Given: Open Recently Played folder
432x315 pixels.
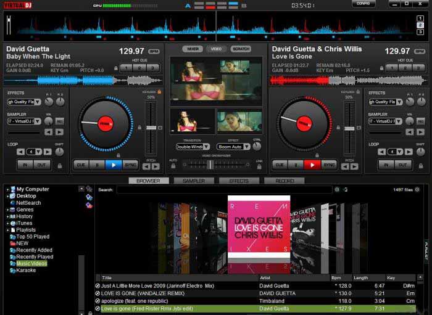Looking at the screenshot, I should tap(35, 257).
